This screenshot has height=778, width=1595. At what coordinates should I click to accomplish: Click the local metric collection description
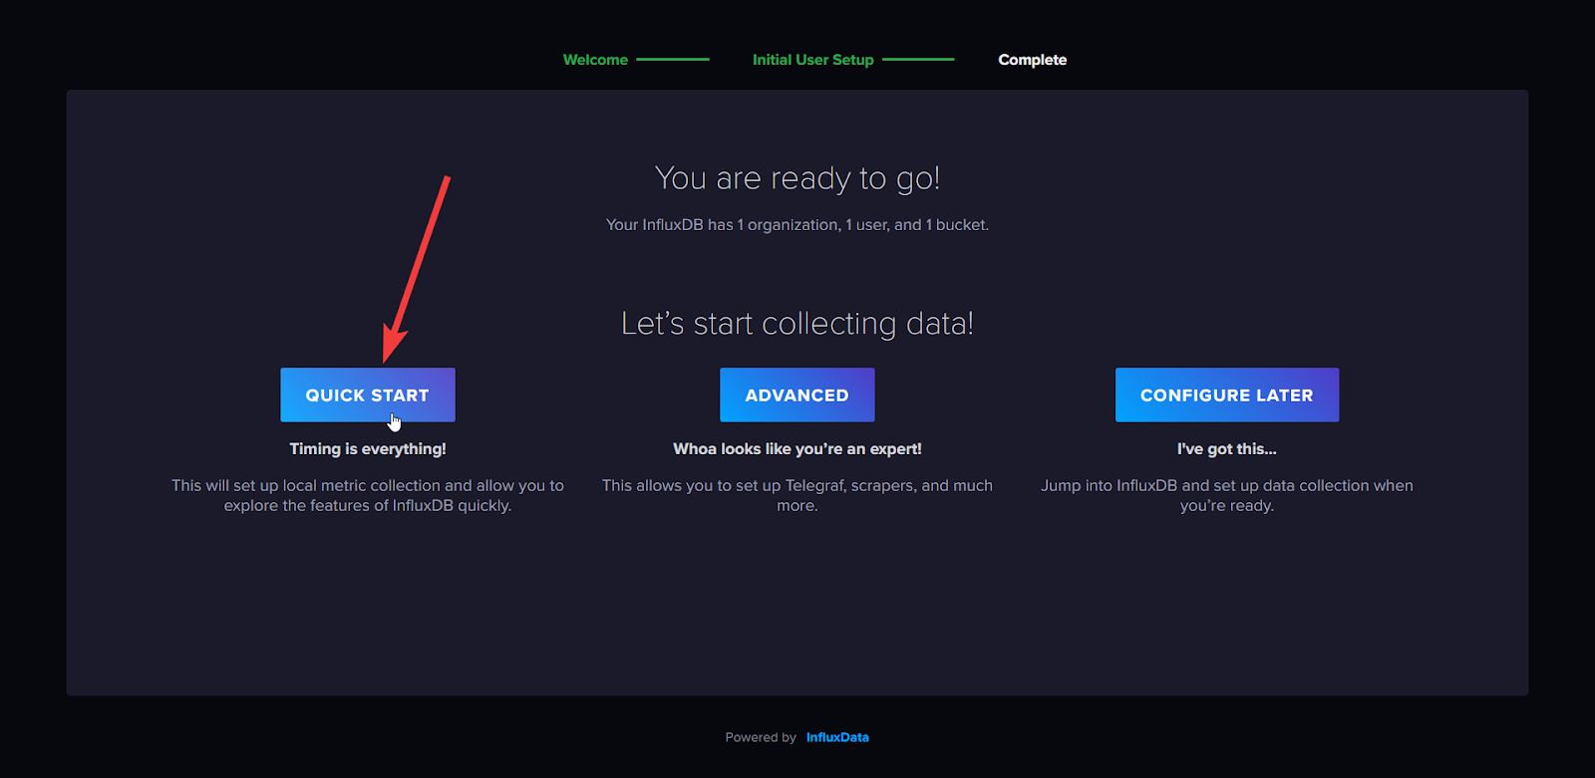368,495
